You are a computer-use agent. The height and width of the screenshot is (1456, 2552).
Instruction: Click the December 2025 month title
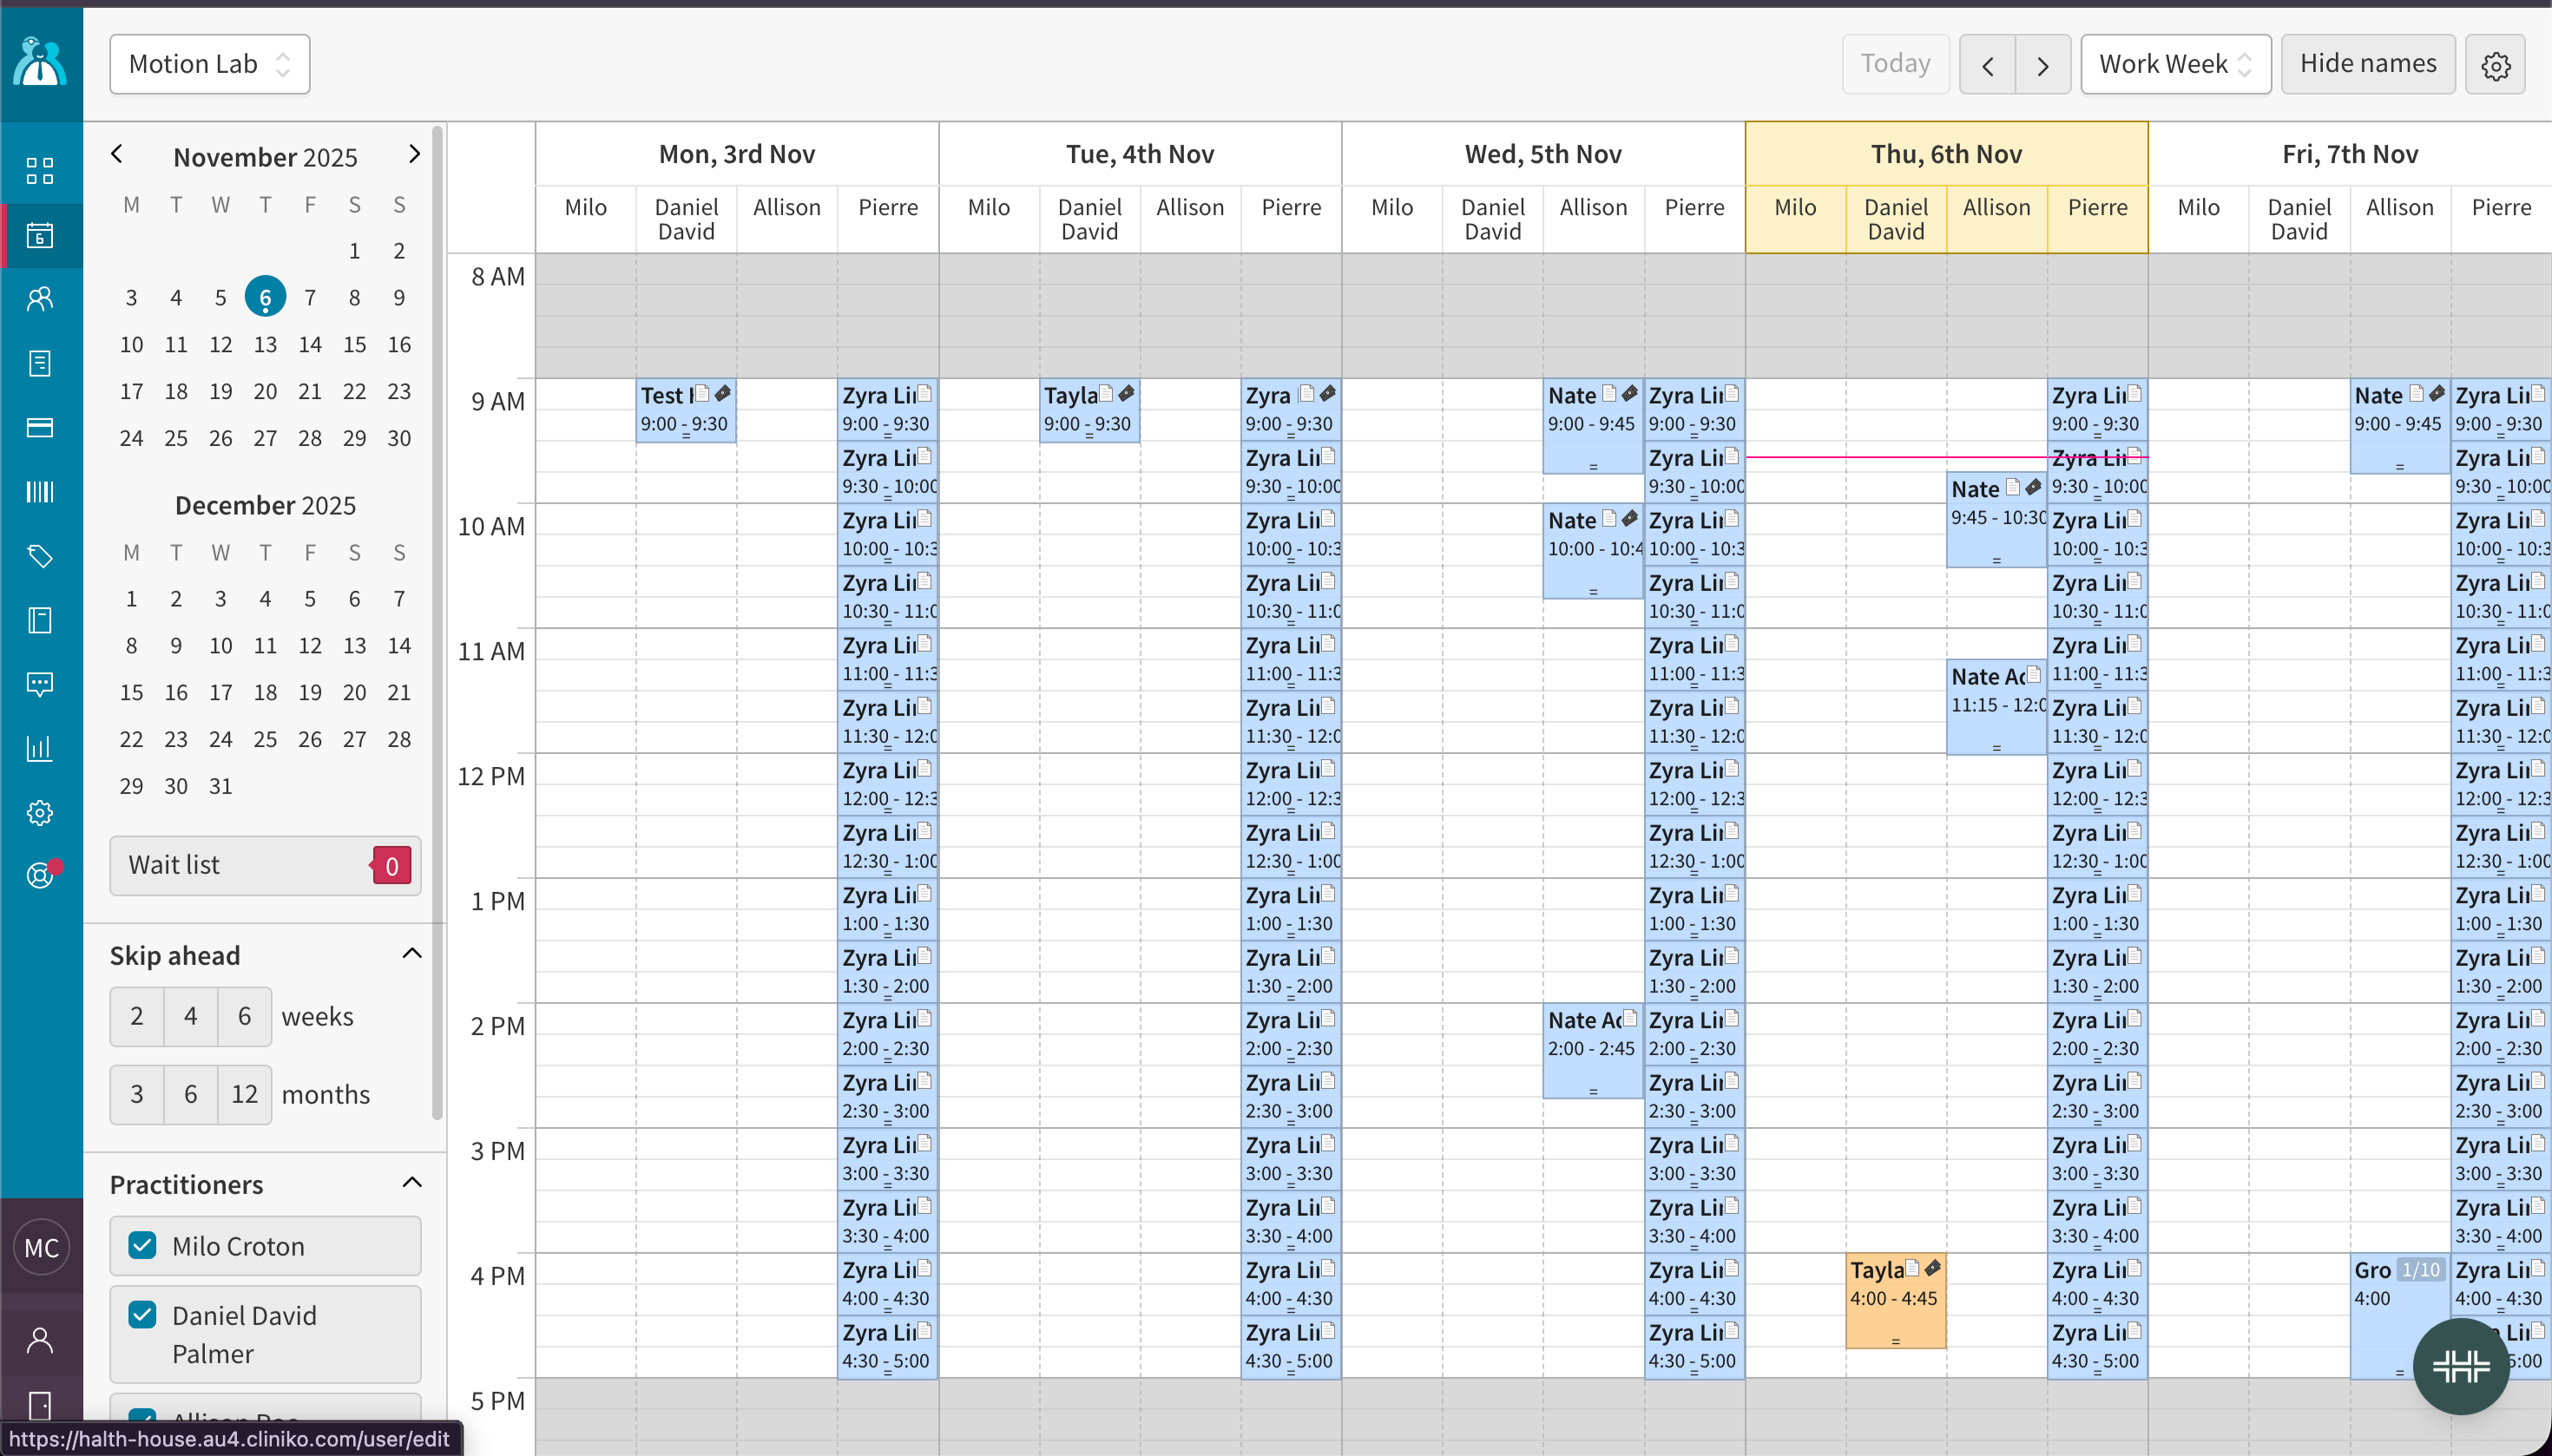tap(265, 505)
